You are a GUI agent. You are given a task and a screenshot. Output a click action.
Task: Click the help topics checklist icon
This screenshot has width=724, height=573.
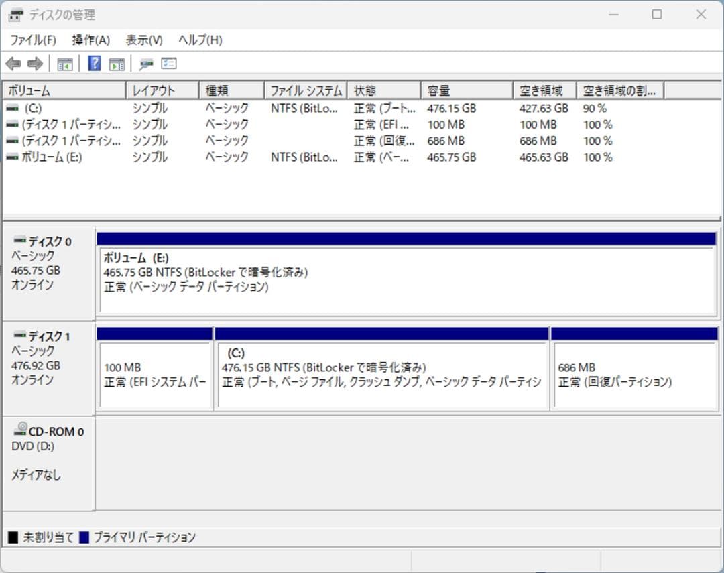coord(168,63)
